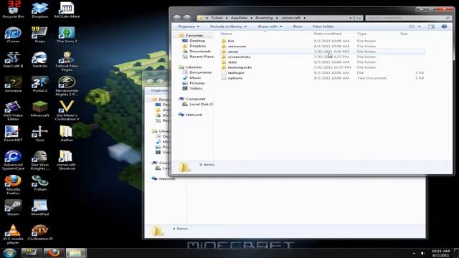This screenshot has width=459, height=258.
Task: Open the WordPad desktop icon
Action: [x=40, y=208]
